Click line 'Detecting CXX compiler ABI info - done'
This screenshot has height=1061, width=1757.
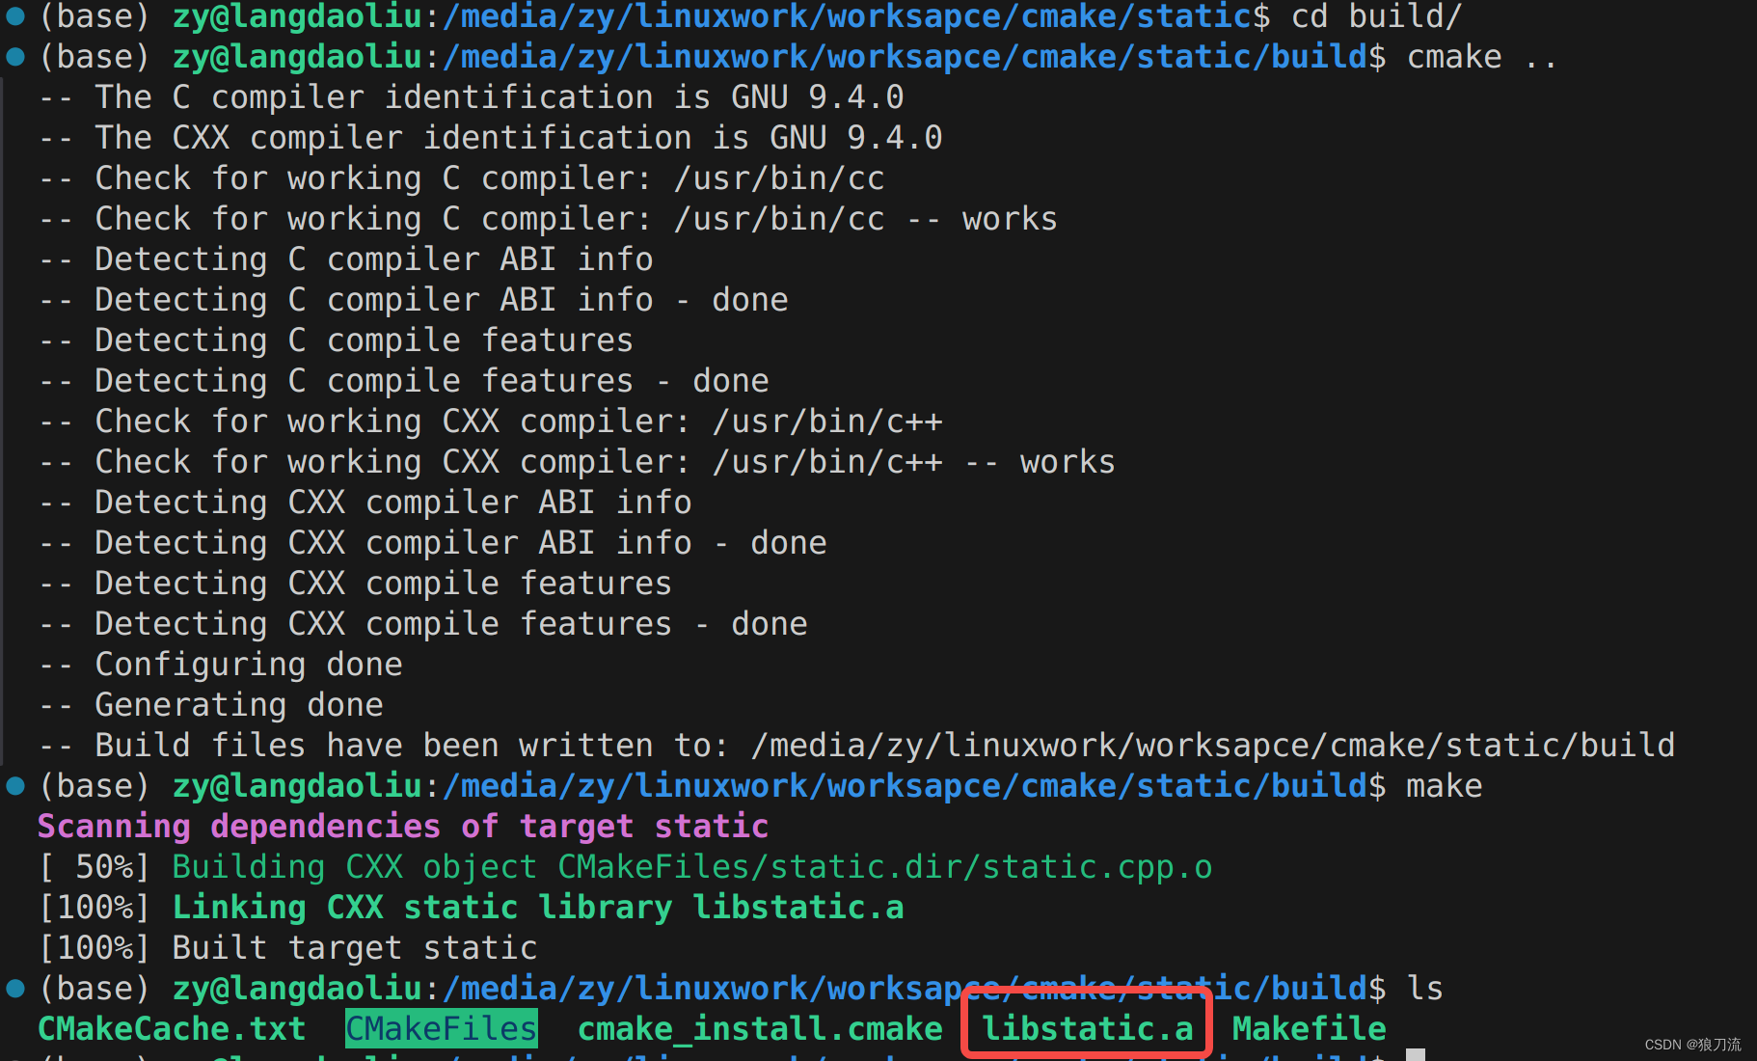[x=433, y=543]
